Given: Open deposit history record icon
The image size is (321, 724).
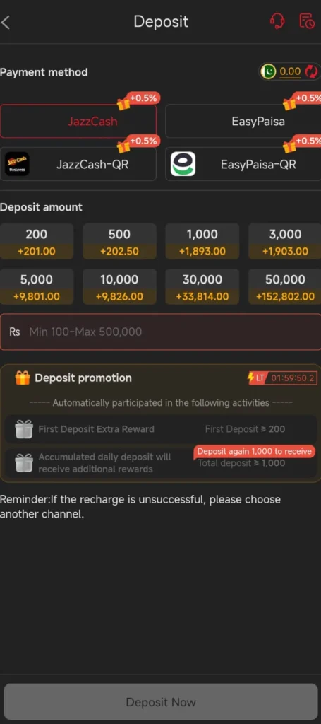Looking at the screenshot, I should pyautogui.click(x=307, y=21).
